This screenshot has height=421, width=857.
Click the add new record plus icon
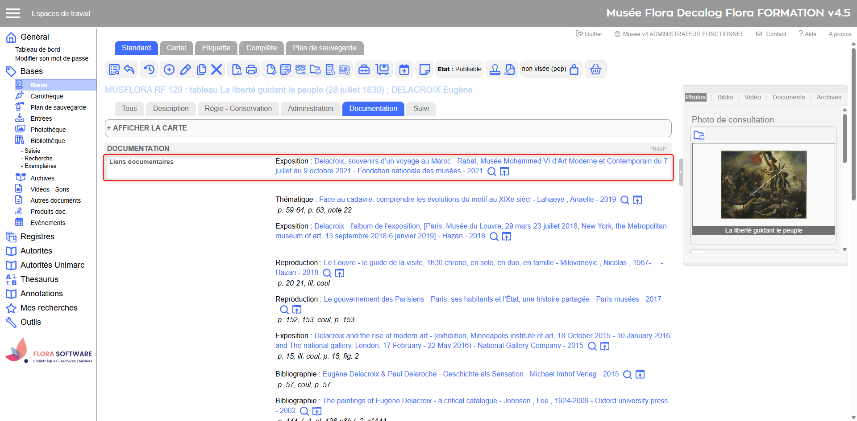click(169, 69)
